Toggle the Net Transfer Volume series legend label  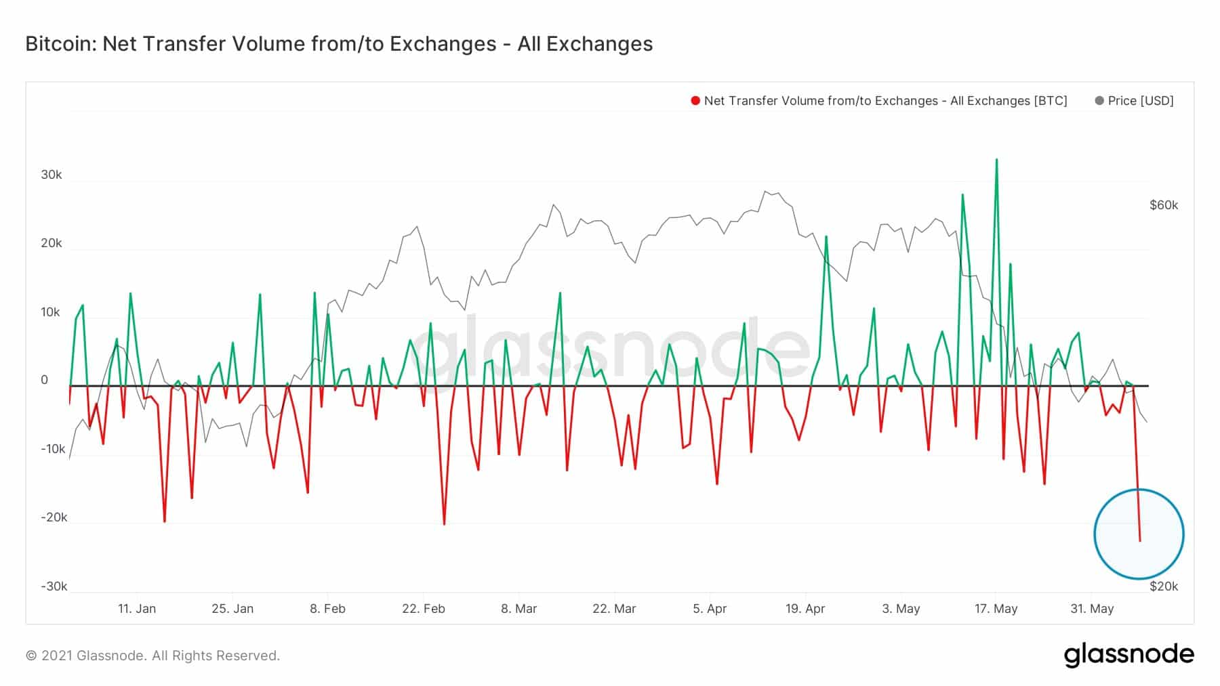885,101
